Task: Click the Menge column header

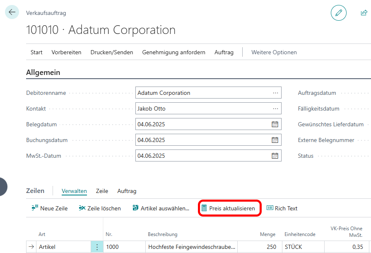Action: [x=267, y=234]
